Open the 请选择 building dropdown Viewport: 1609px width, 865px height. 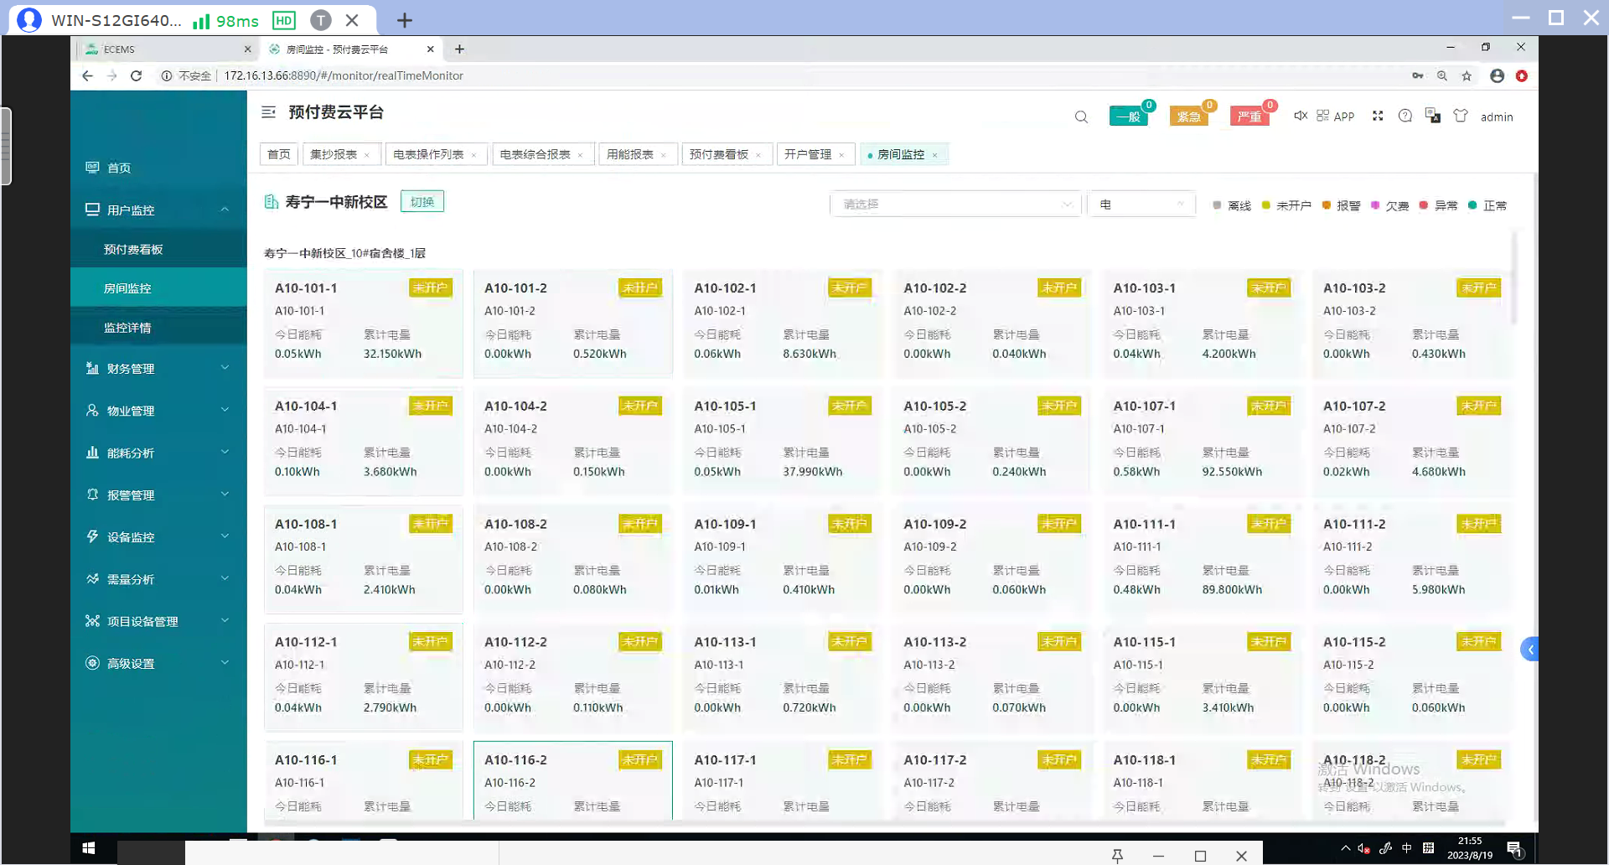pyautogui.click(x=955, y=205)
